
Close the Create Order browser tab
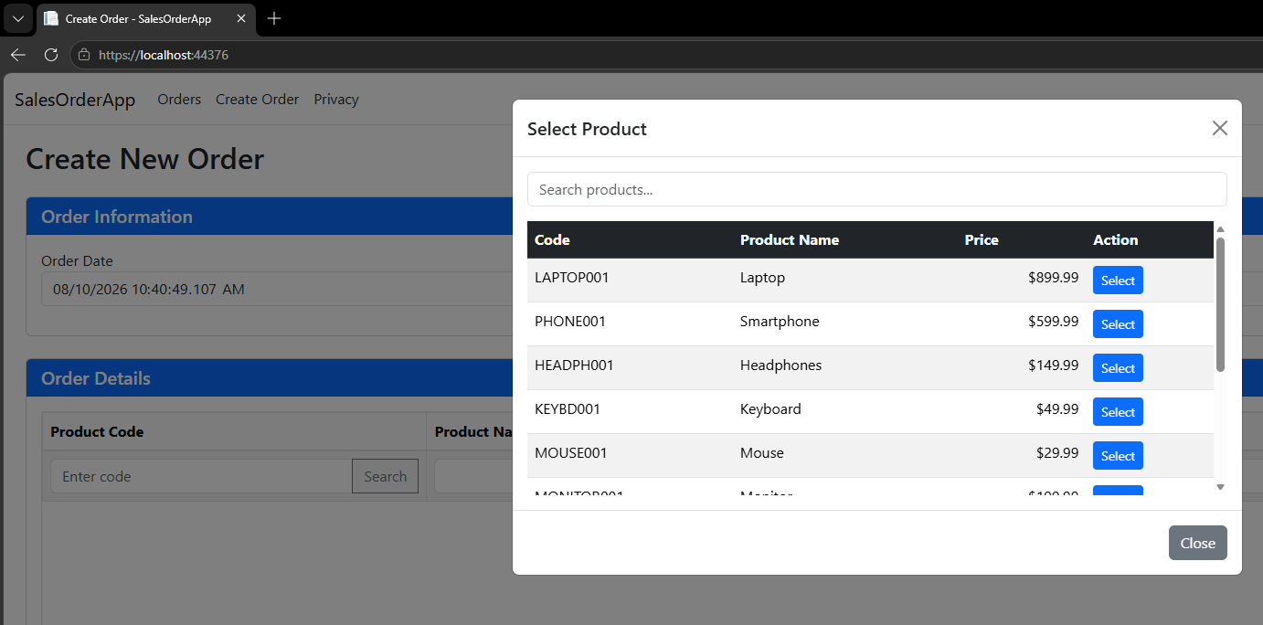[x=240, y=18]
